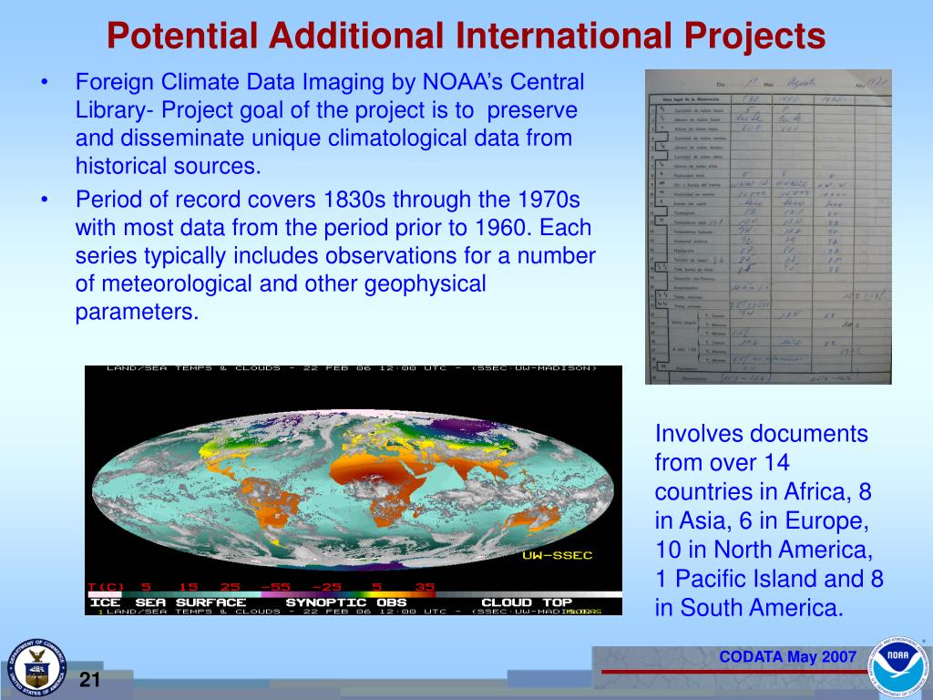Click the 'T(C)' temperature scale label
This screenshot has height=700, width=933.
tap(104, 587)
